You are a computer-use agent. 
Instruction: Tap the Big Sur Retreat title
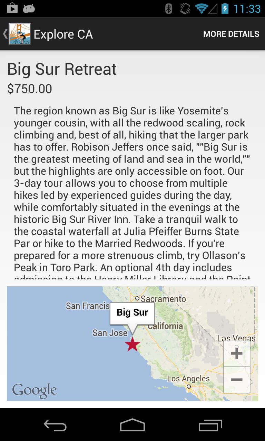coord(62,69)
